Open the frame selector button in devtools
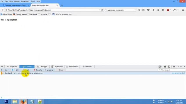186x104 pixels. [x=160, y=66]
